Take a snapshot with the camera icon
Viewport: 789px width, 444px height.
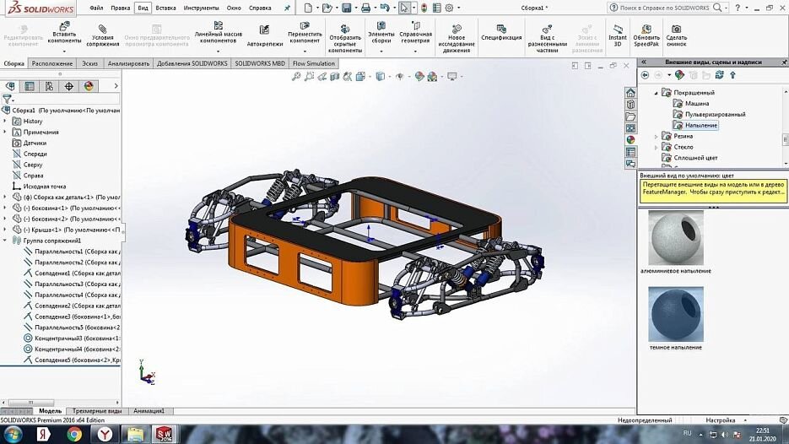[676, 29]
